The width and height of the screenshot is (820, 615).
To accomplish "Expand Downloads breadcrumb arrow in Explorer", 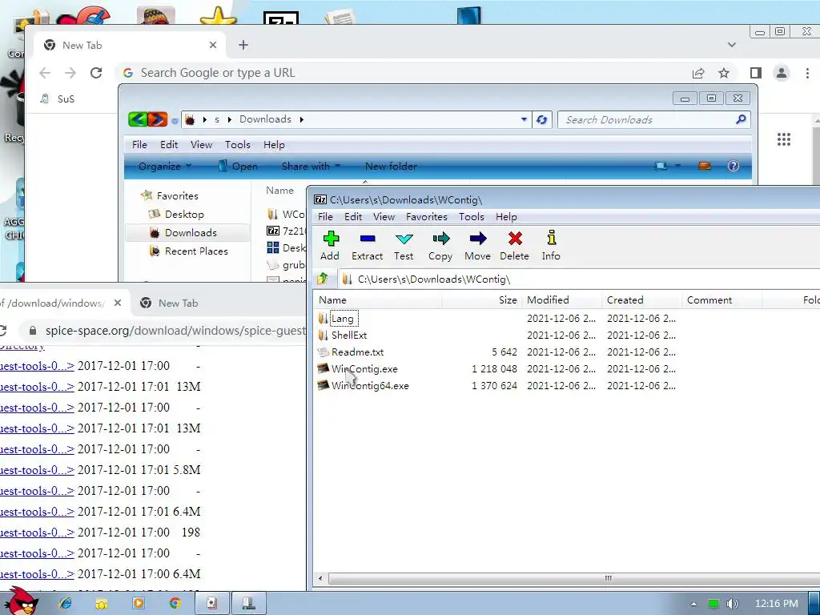I will coord(302,120).
